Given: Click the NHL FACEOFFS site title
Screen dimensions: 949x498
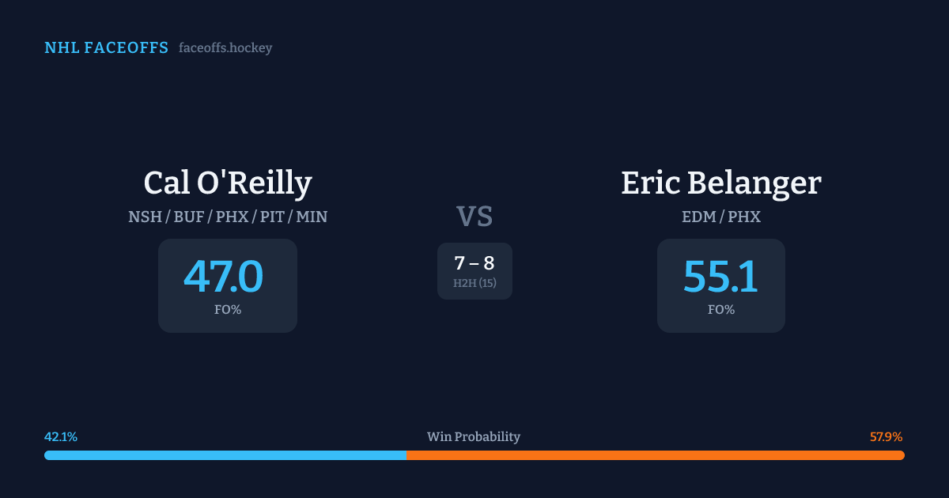Looking at the screenshot, I should [x=106, y=48].
